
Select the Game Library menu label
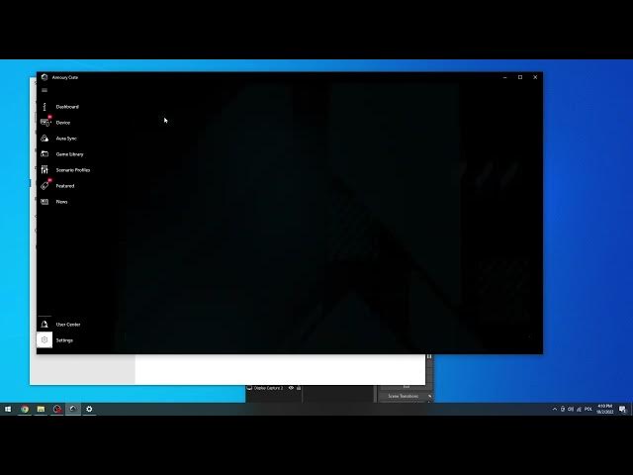point(70,154)
